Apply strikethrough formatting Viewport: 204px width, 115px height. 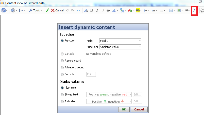click(108, 10)
